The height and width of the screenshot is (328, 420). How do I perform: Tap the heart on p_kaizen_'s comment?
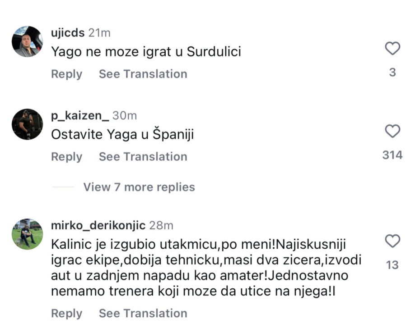tap(392, 131)
